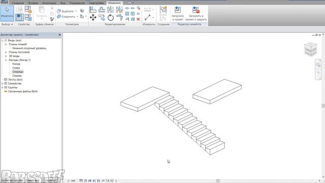The image size is (325, 183).
Task: Select the Rotate tool
Action: (111, 18)
